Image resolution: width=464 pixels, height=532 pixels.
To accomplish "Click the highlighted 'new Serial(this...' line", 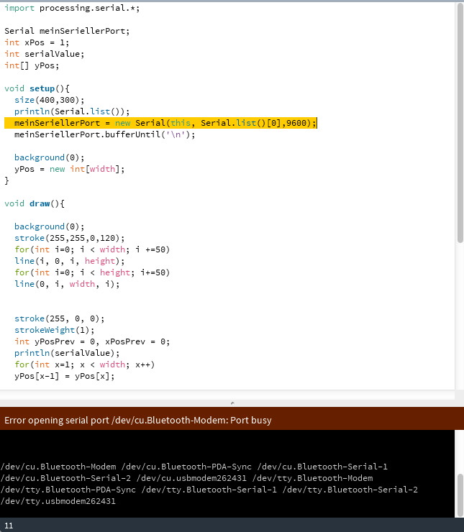I will pos(160,123).
